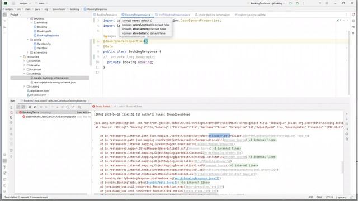358x201 pixels.
Task: Open Search Everywhere magnifier icon
Action: pos(320,3)
